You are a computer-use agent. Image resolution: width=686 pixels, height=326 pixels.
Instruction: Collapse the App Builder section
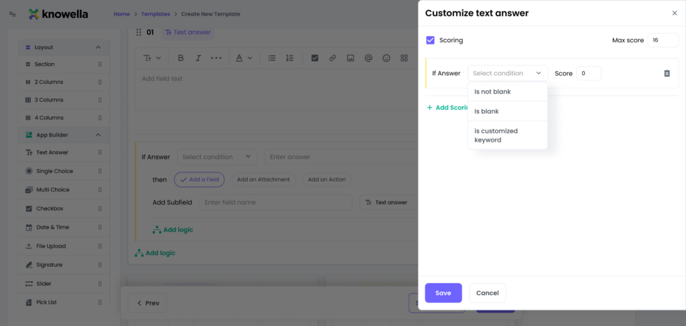98,135
